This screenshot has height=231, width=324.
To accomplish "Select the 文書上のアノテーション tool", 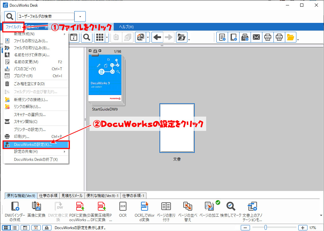I will tap(252, 208).
